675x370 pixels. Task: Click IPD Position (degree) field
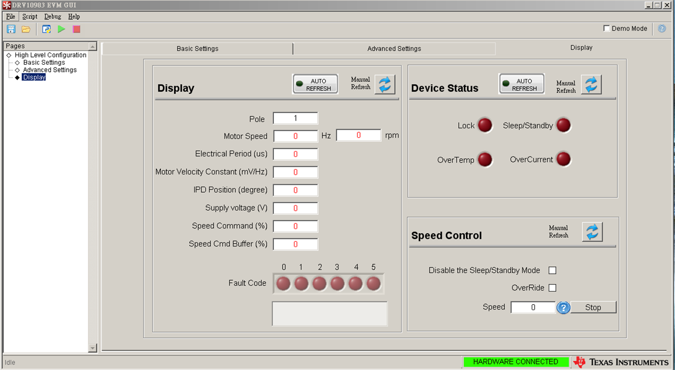(295, 190)
